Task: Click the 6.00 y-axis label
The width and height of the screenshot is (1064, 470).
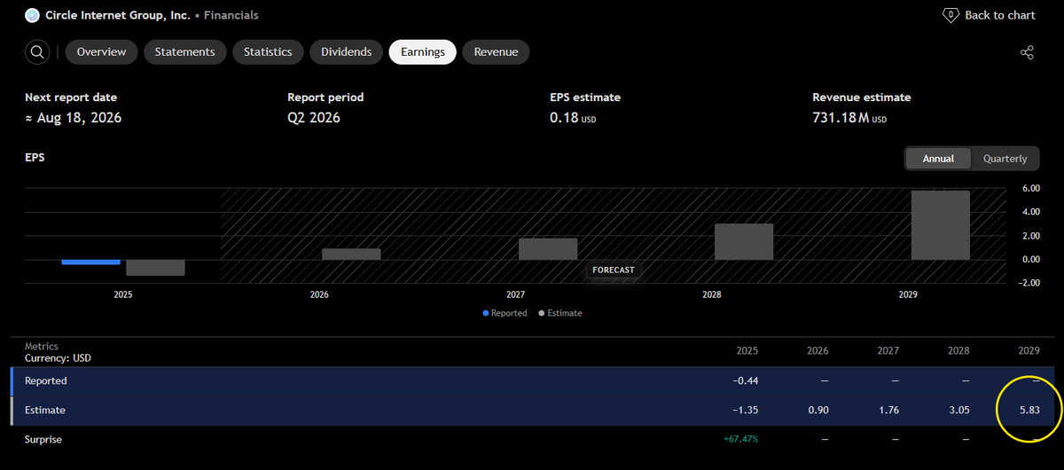Action: coord(1030,189)
